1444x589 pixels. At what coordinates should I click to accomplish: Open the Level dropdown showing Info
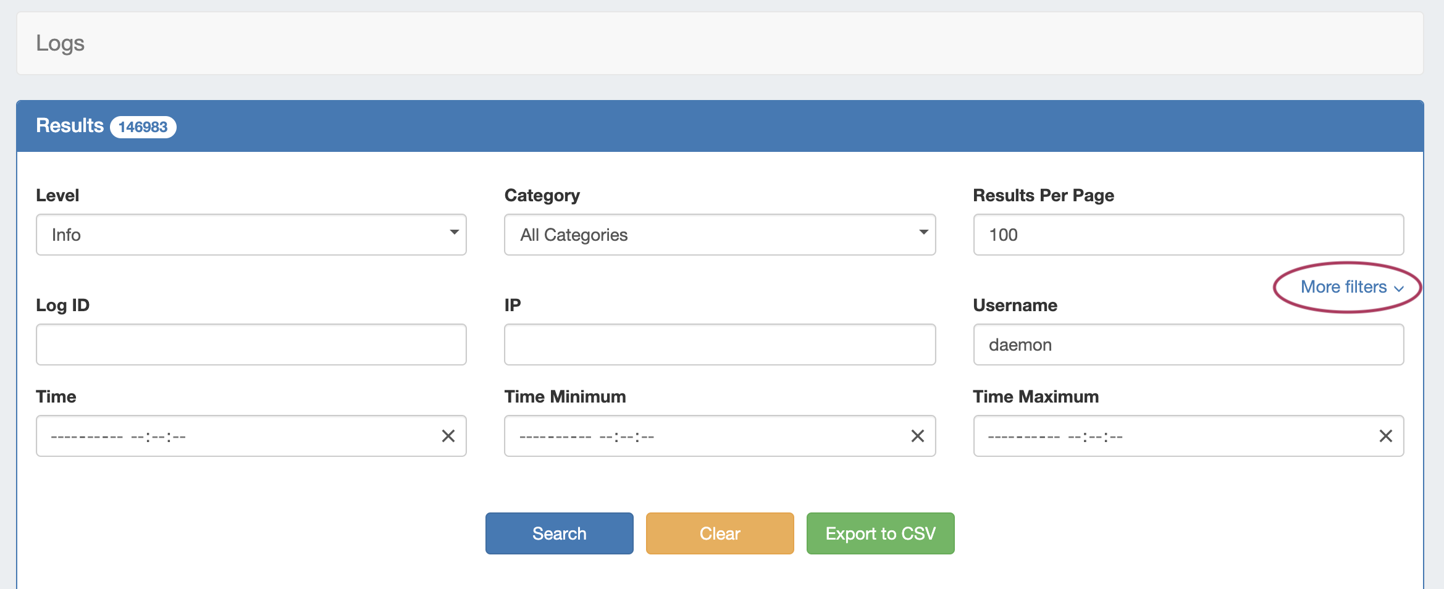tap(251, 235)
